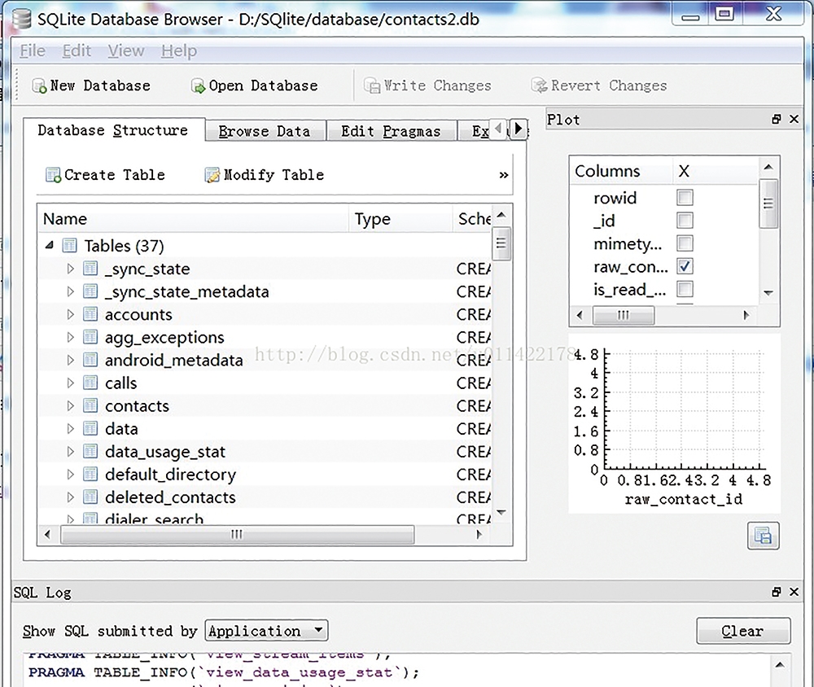Click the Modify Table icon
Image resolution: width=814 pixels, height=687 pixels.
pyautogui.click(x=212, y=175)
